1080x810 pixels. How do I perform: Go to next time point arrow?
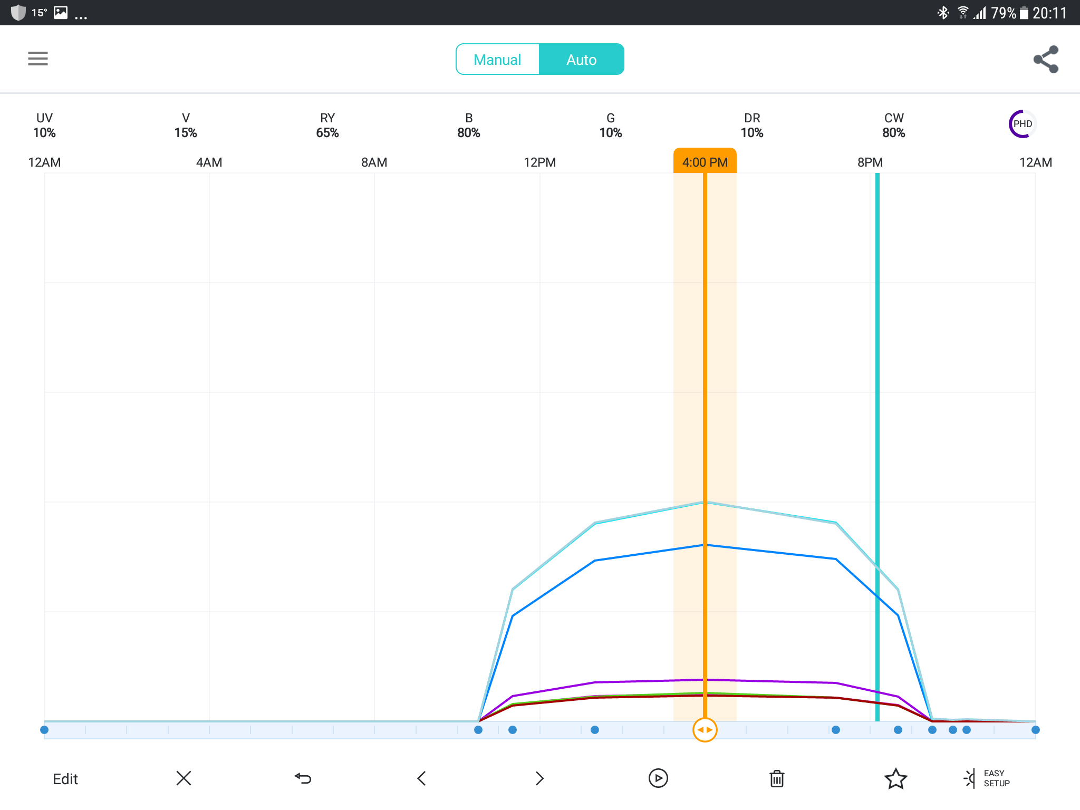(539, 778)
